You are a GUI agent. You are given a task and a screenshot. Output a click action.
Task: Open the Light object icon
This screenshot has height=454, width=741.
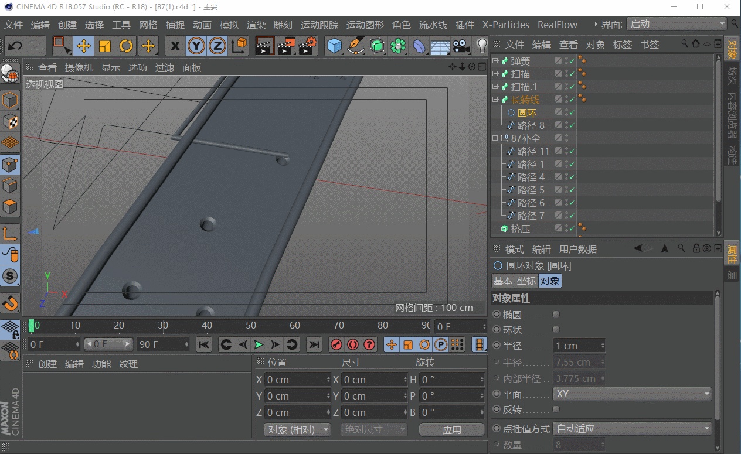click(481, 46)
